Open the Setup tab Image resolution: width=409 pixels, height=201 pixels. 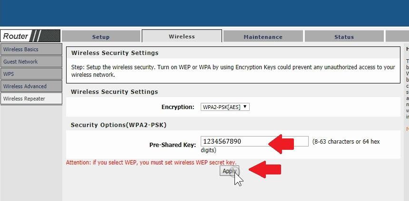tap(101, 37)
